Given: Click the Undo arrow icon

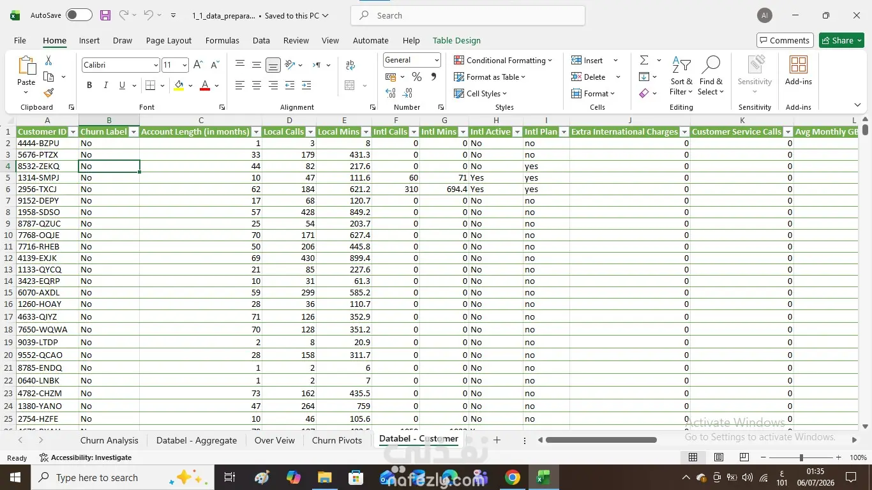Looking at the screenshot, I should coord(148,15).
